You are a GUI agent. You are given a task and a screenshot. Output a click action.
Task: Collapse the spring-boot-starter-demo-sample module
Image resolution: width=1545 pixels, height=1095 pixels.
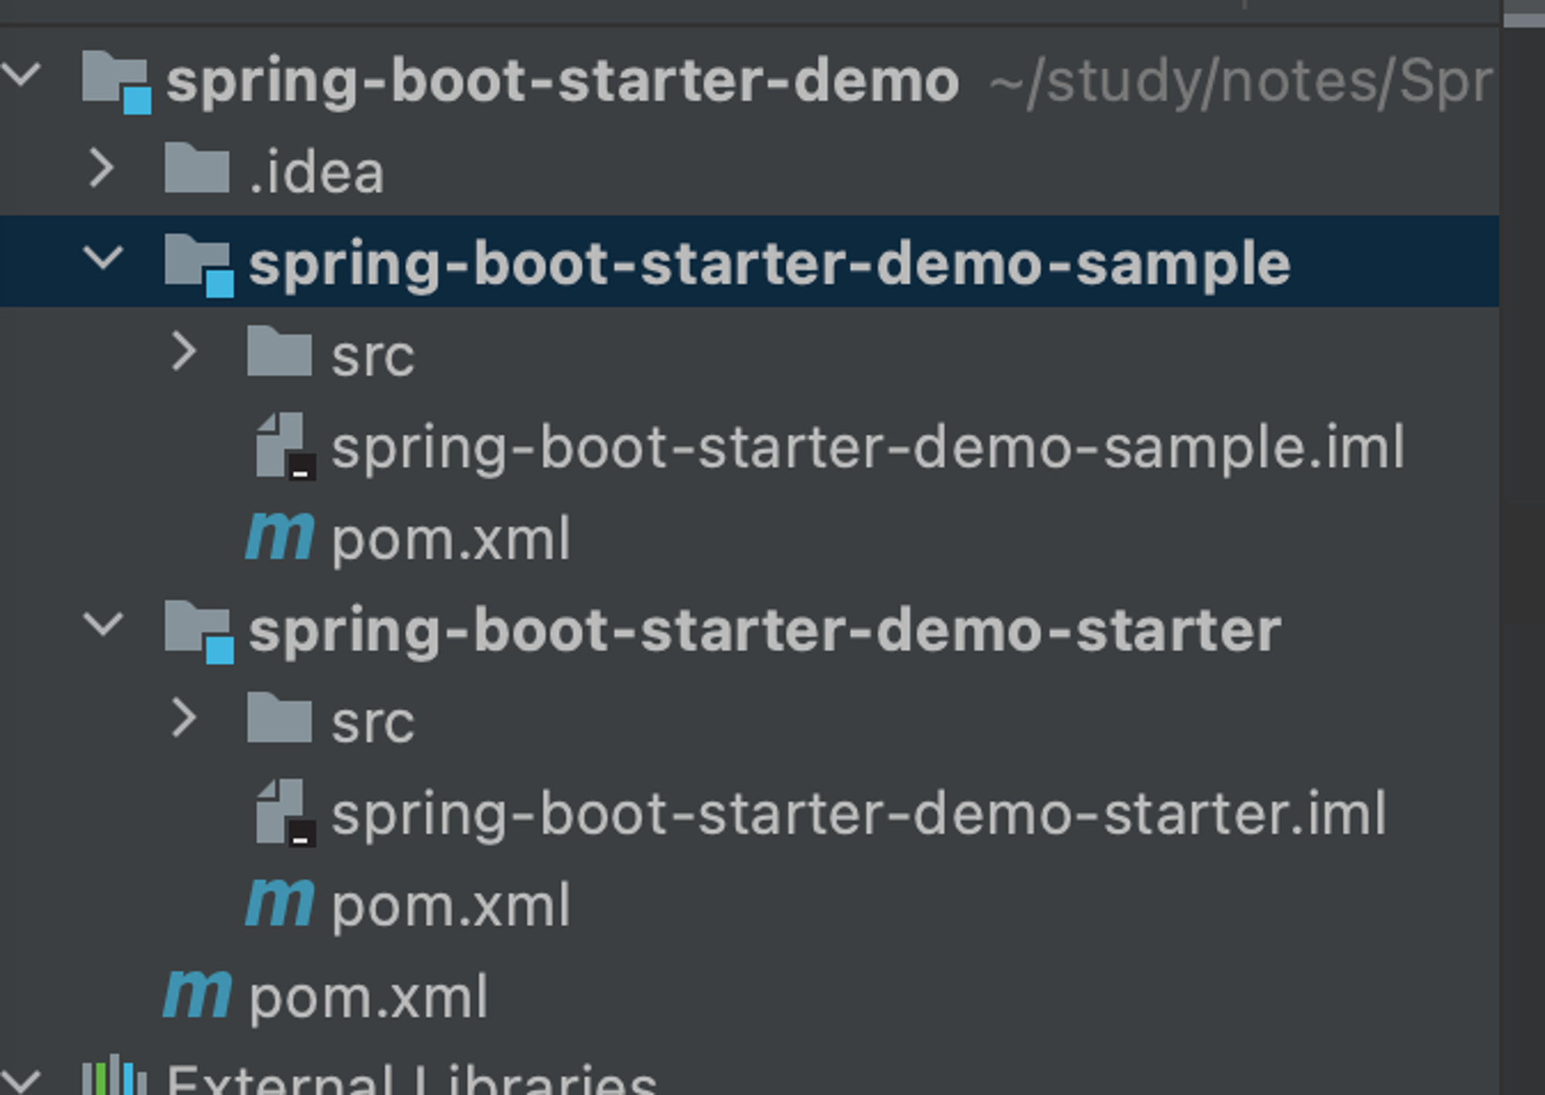point(103,259)
